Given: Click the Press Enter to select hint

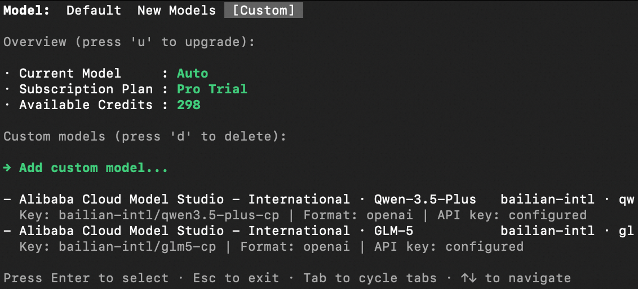Looking at the screenshot, I should click(x=86, y=278).
